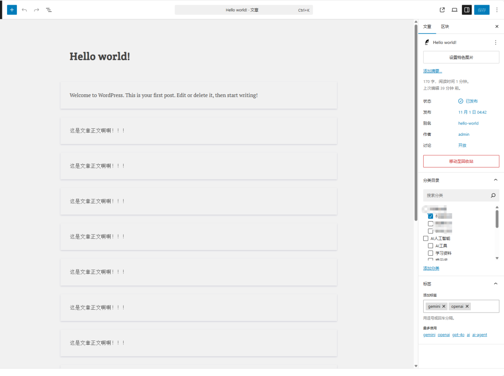Switch to the 区块 tab
This screenshot has width=504, height=376.
coord(445,27)
